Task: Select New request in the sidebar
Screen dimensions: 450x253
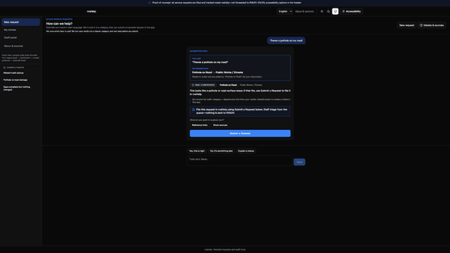Action: [20, 22]
